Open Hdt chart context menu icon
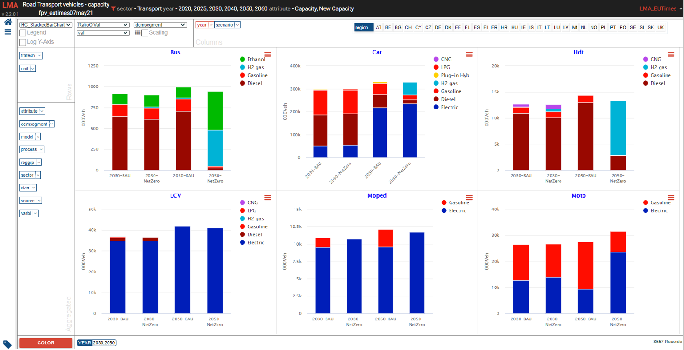This screenshot has width=684, height=350. 671,54
